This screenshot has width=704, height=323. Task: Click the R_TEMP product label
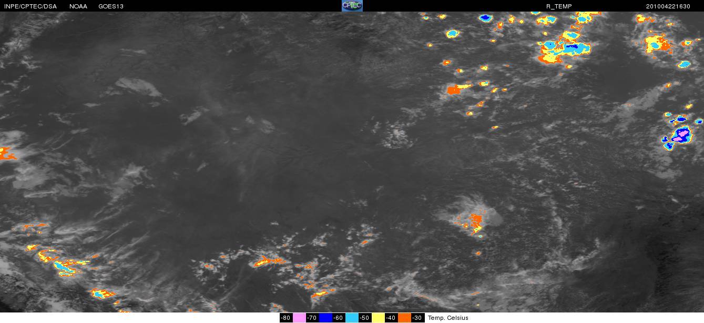[x=559, y=6]
